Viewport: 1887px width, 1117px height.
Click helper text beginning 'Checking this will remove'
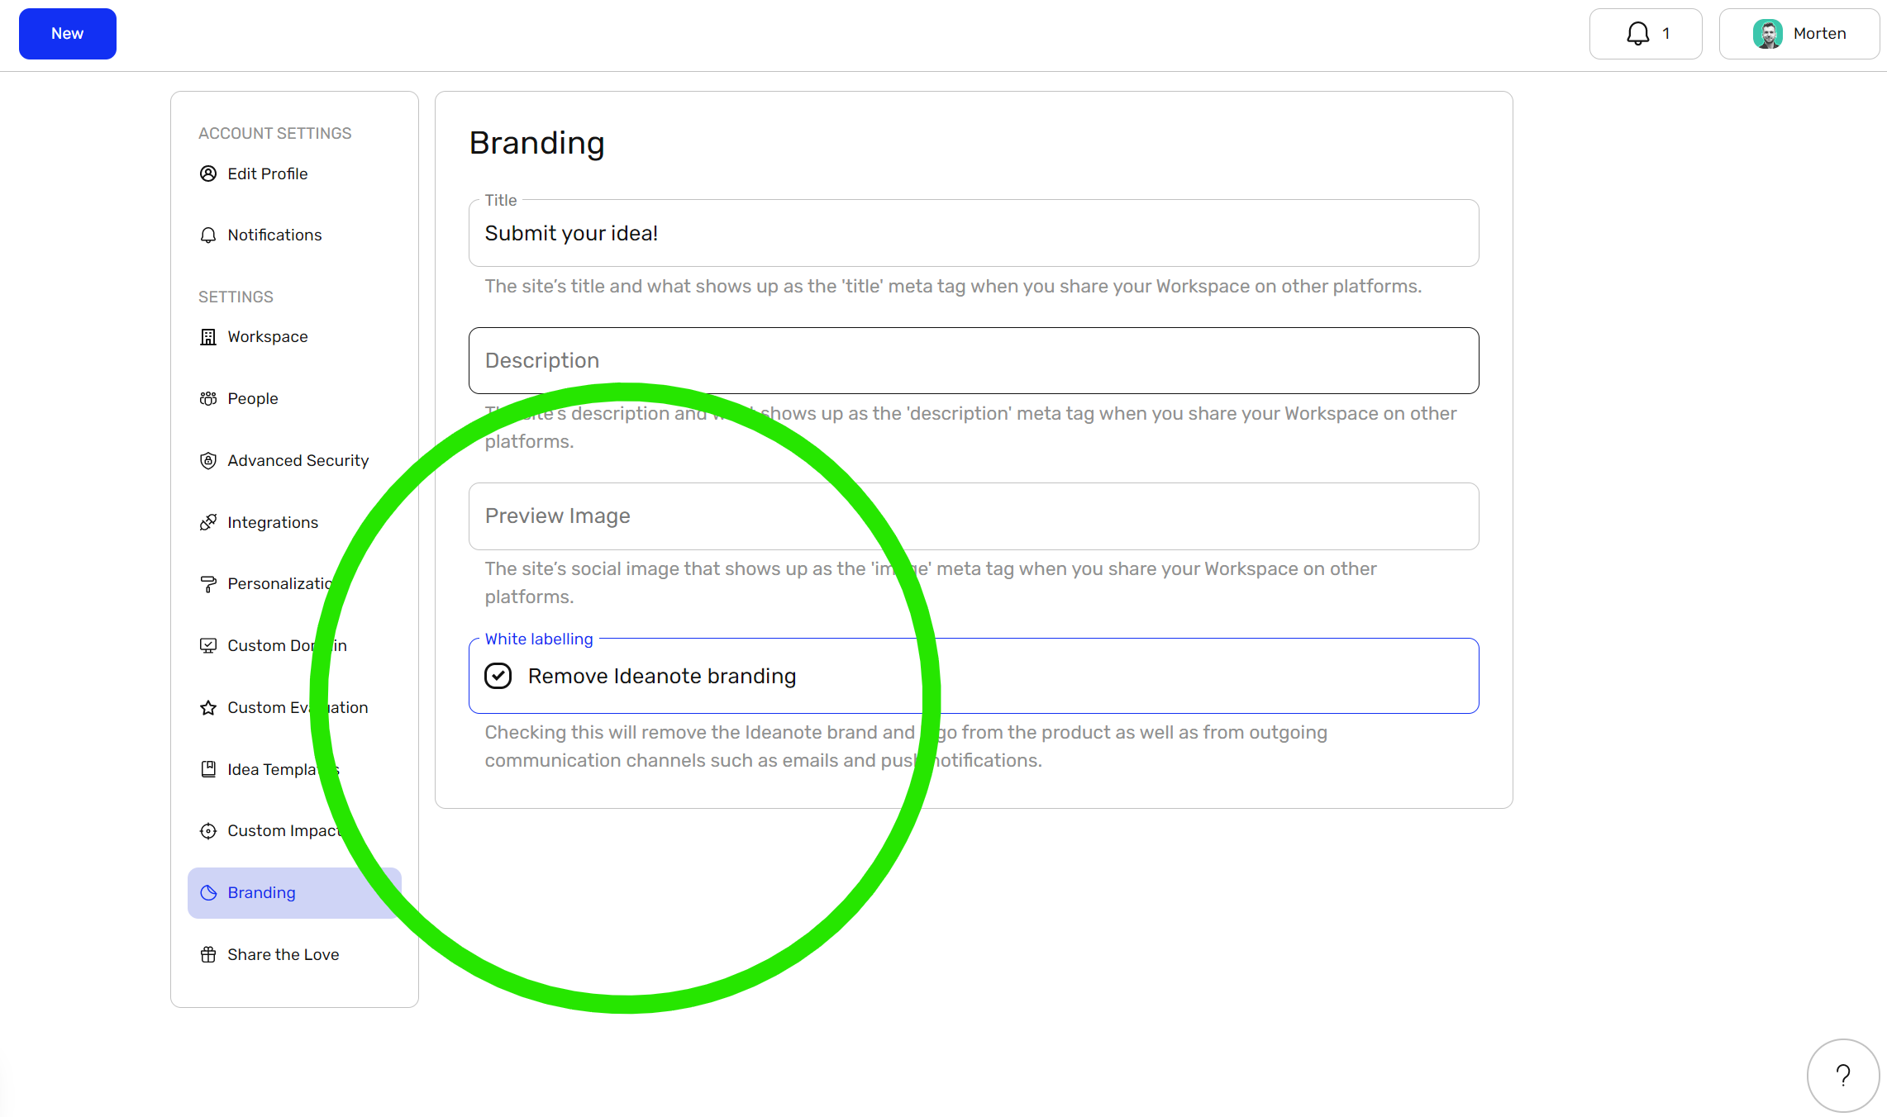[906, 746]
